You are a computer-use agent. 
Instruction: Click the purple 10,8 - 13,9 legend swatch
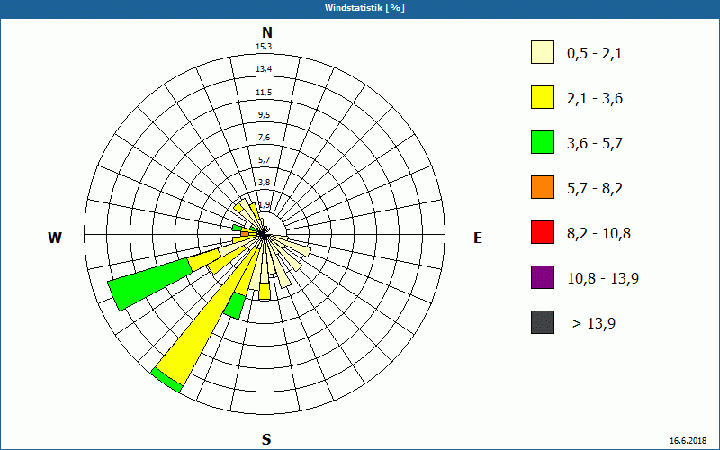tap(543, 277)
